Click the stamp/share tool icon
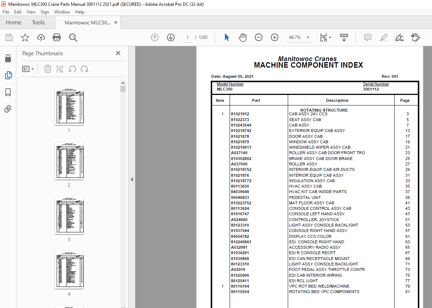 click(x=415, y=37)
